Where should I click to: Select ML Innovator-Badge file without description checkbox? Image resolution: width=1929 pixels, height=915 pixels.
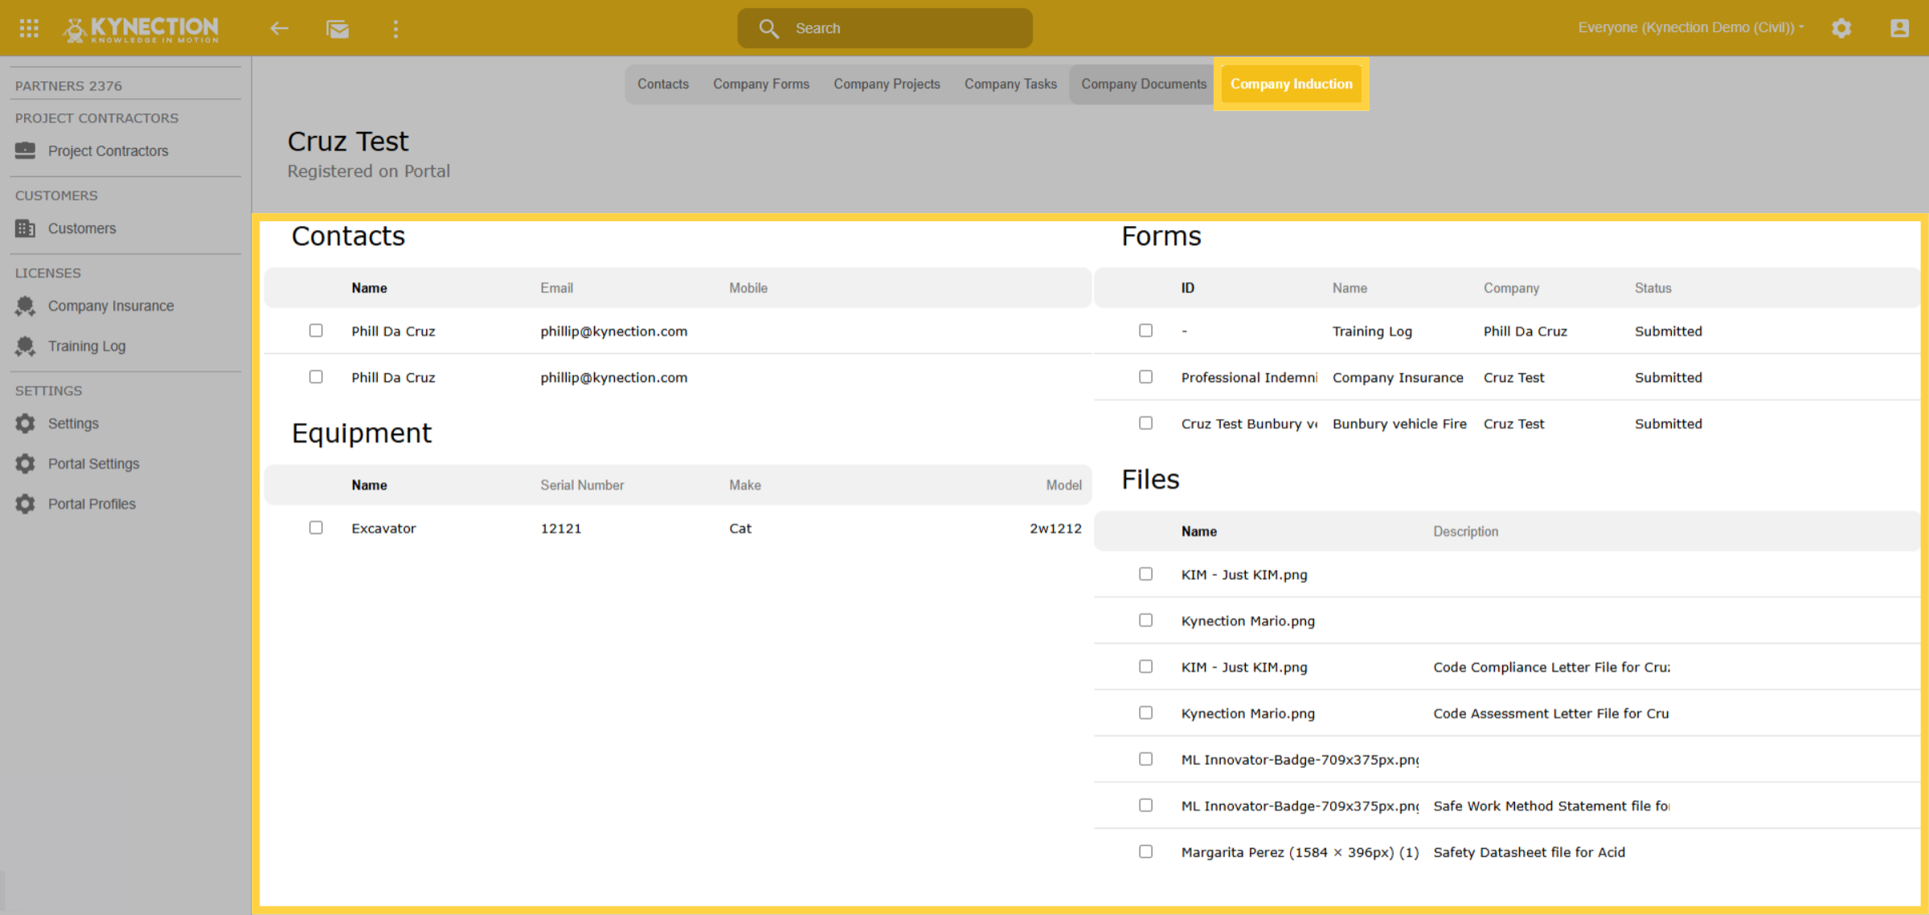click(1145, 759)
